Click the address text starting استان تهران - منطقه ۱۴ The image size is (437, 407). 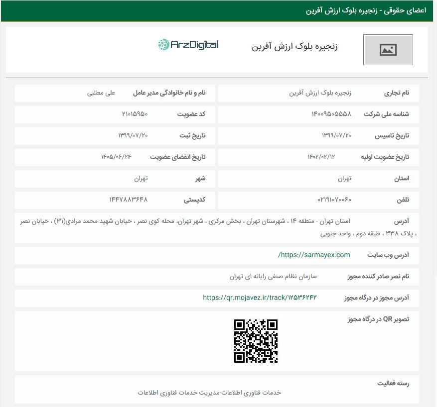click(x=218, y=227)
